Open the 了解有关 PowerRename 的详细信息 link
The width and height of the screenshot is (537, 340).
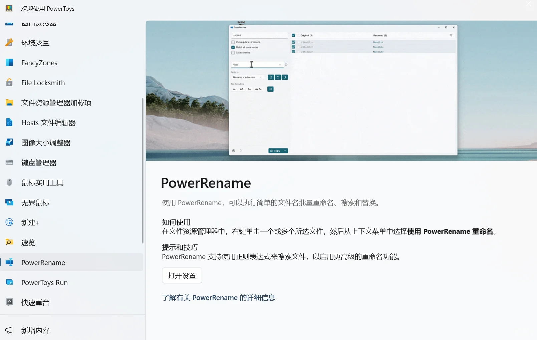219,297
